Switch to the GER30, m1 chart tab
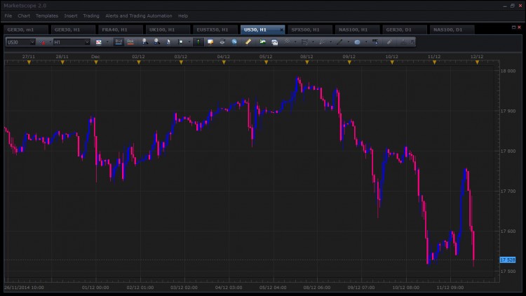This screenshot has width=526, height=296. pyautogui.click(x=26, y=30)
